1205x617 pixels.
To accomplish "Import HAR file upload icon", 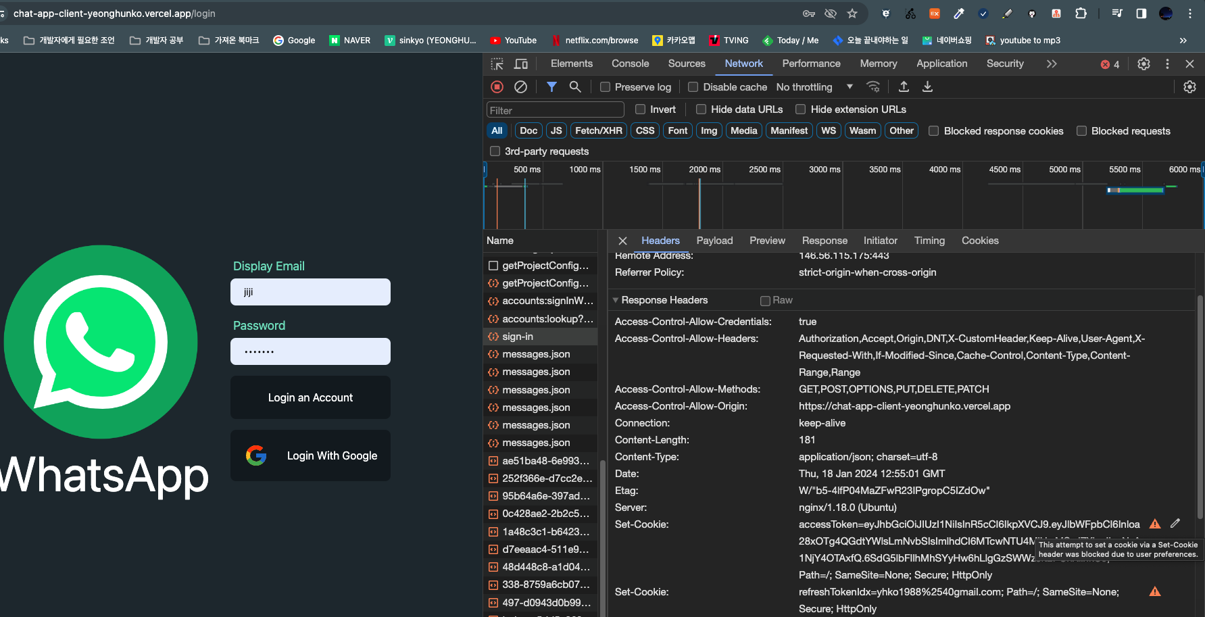I will tap(904, 87).
